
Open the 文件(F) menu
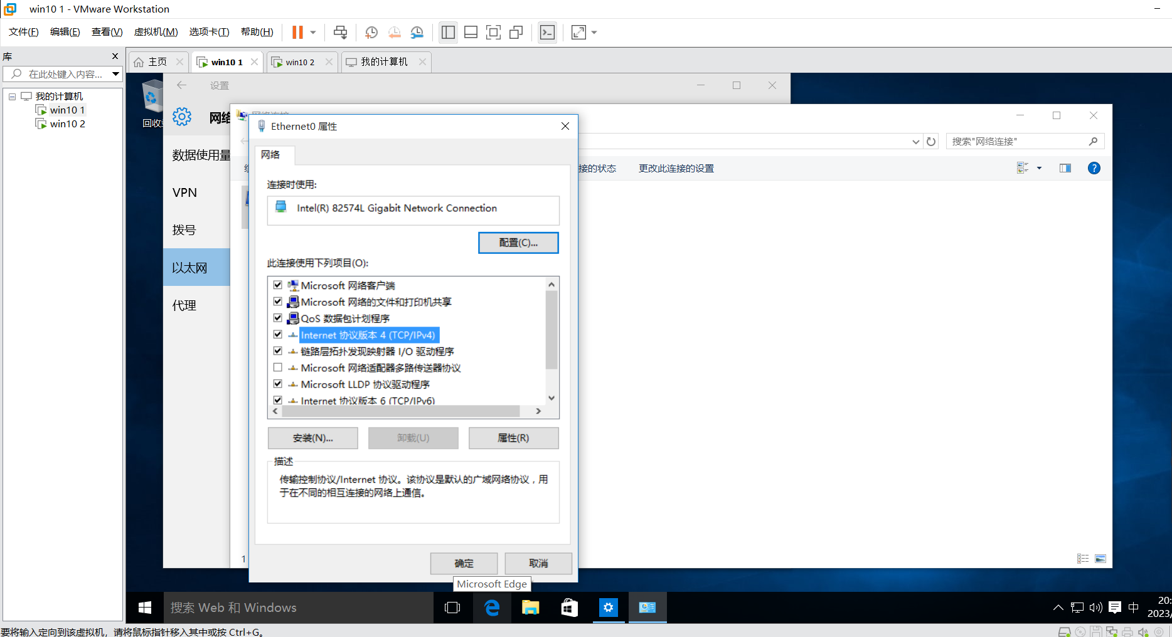coord(24,32)
